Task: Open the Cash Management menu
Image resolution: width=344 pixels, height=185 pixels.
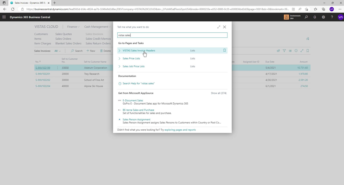Action: (x=97, y=27)
